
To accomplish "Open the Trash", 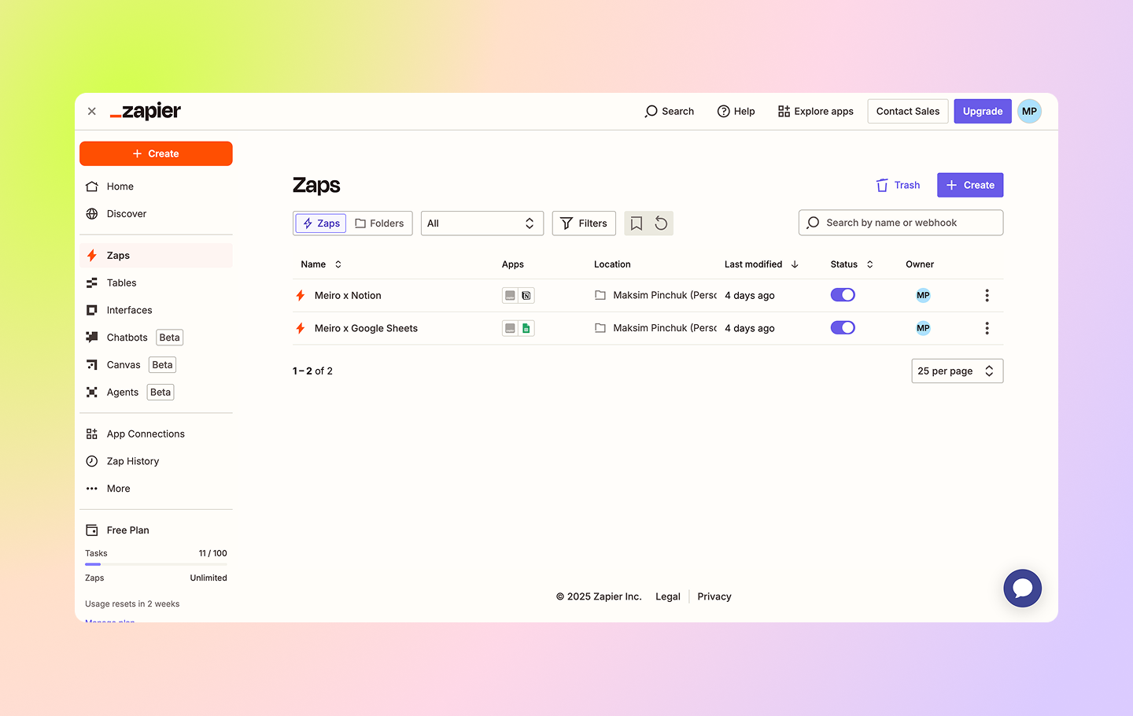I will click(x=898, y=185).
